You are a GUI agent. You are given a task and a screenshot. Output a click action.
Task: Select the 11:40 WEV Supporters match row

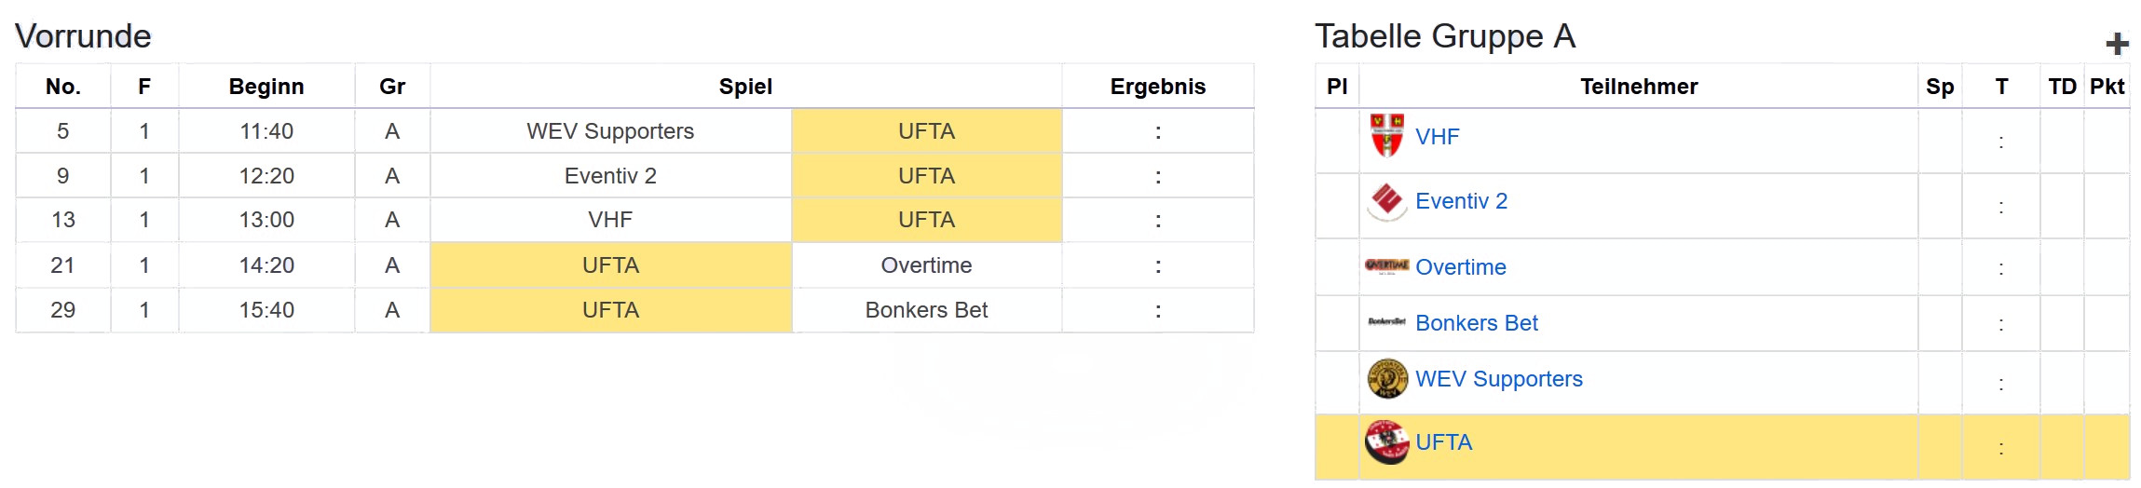pos(610,131)
